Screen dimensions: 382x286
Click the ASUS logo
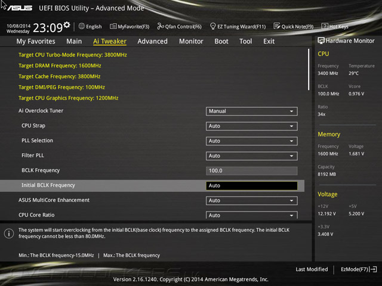20,8
